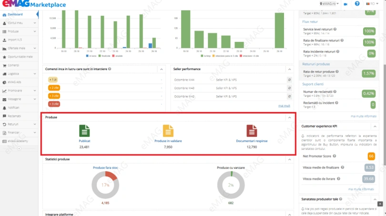Viewport: 386px width, 216px height.
Task: Open the language flag dropdown
Action: [x=370, y=4]
